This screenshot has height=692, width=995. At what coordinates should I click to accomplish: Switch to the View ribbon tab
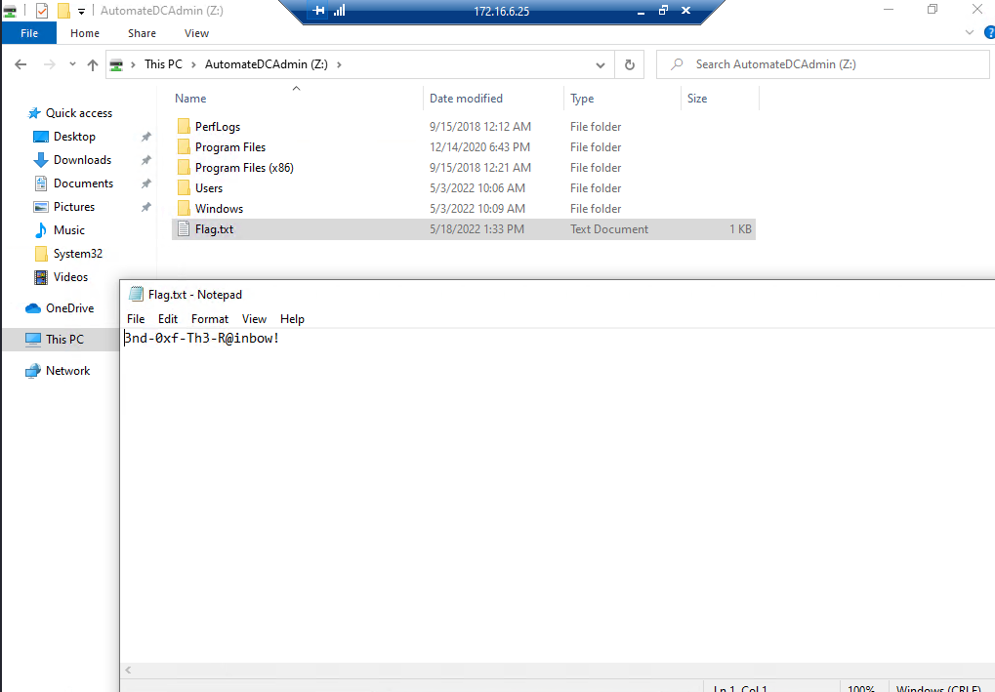196,33
